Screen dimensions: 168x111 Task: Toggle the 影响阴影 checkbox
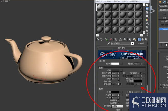(119, 103)
